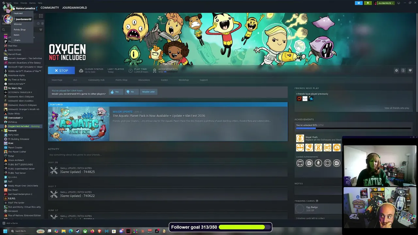
Task: Select Charts in the Store dropdown
Action: pyautogui.click(x=17, y=40)
